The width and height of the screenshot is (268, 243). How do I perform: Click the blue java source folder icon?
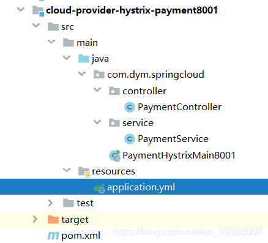pyautogui.click(x=84, y=59)
